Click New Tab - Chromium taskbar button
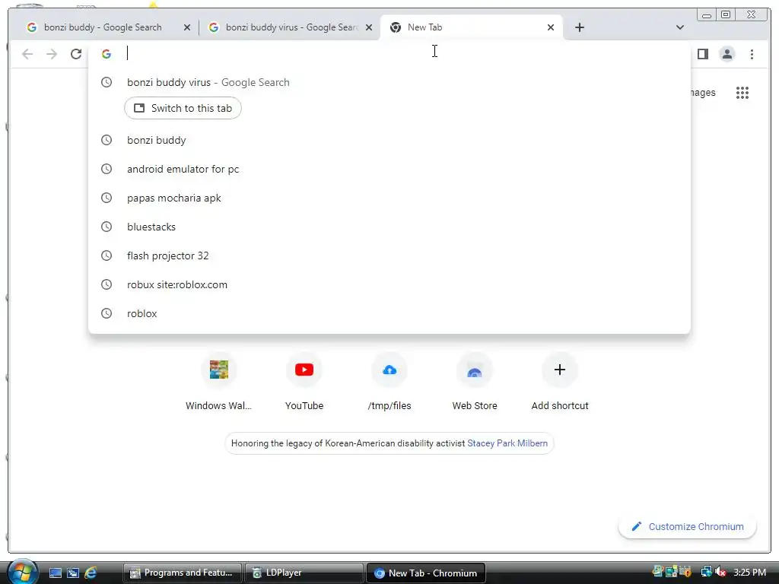This screenshot has height=584, width=779. click(426, 573)
